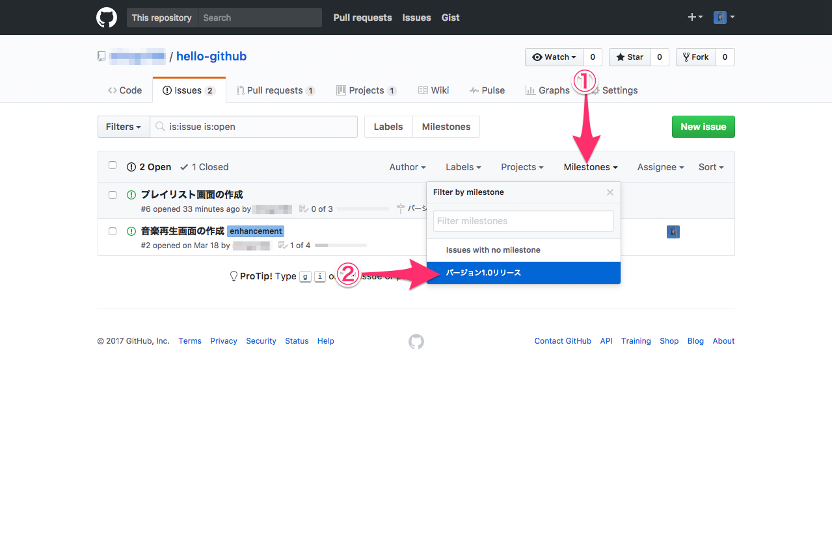Click the plus icon to create new repository
The height and width of the screenshot is (560, 832).
tap(691, 18)
